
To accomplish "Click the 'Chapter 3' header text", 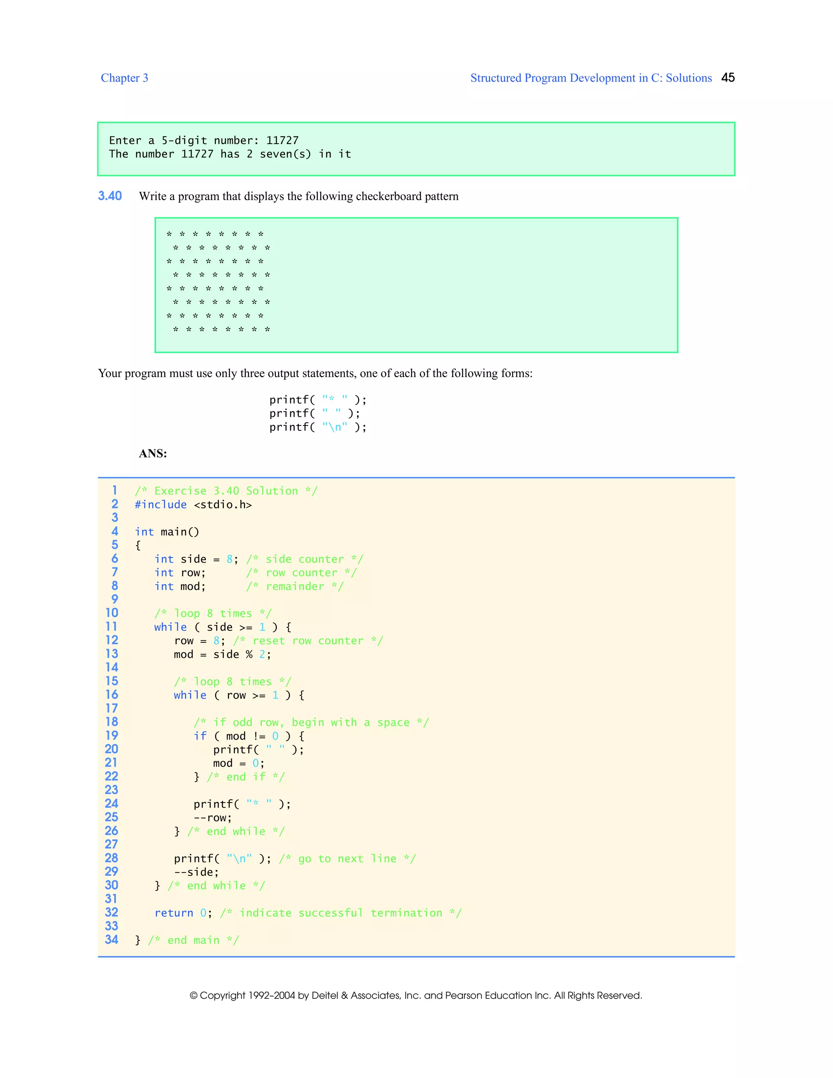I will [124, 78].
